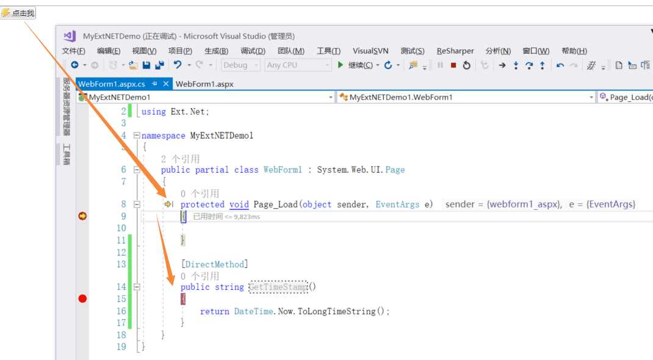Collapse the namespace MyExtNETDemo1 block

(x=137, y=135)
